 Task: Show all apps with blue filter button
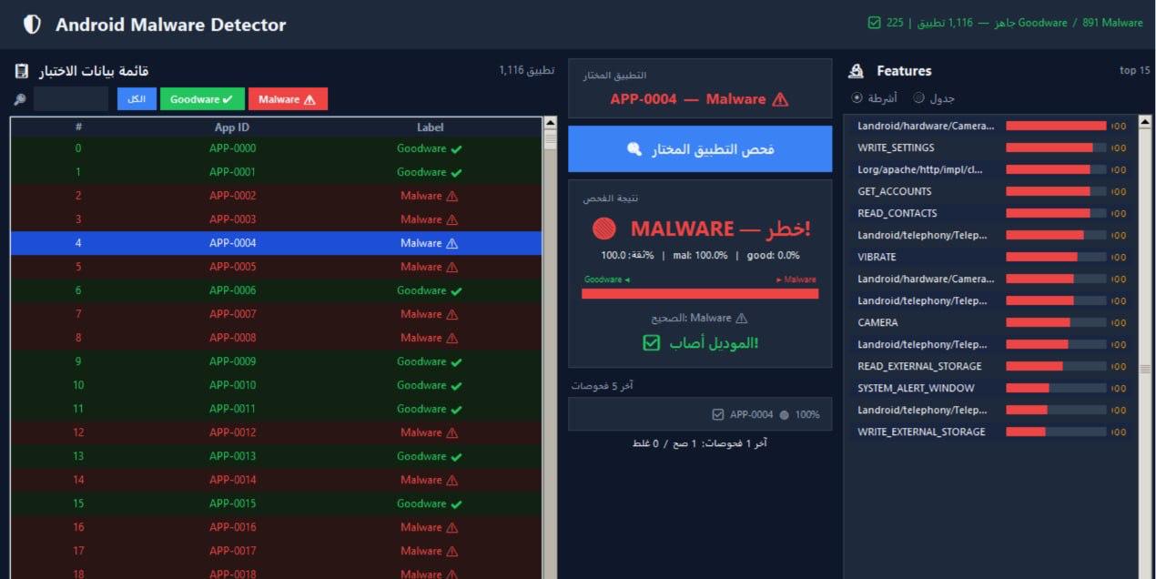[x=137, y=99]
